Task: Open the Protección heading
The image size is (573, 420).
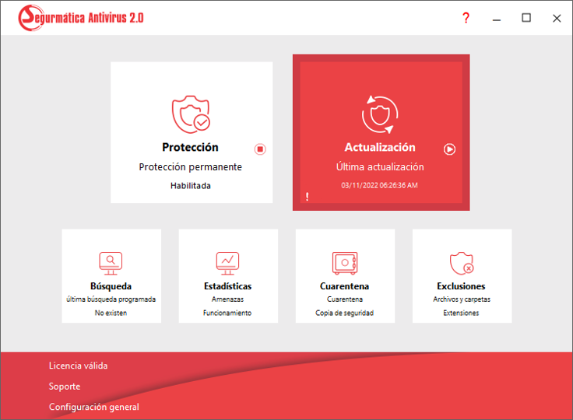Action: (191, 147)
